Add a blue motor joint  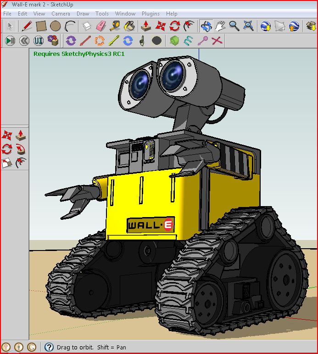(x=128, y=41)
